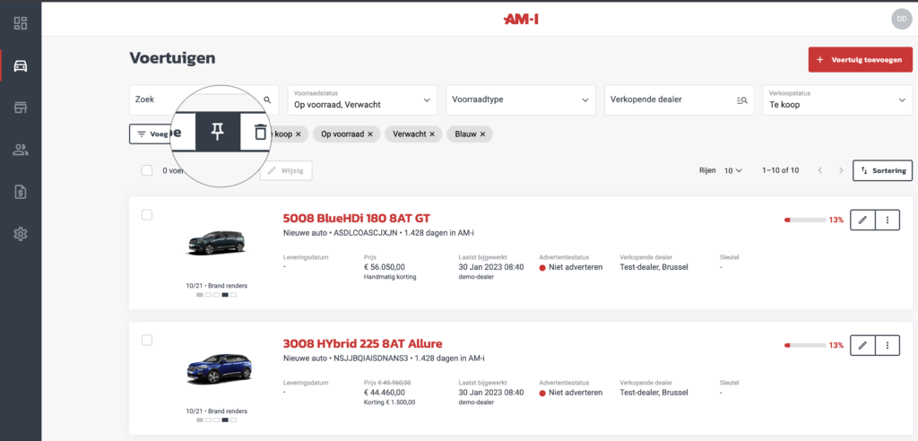The image size is (918, 441).
Task: Open the settings gear in sidebar
Action: coord(20,234)
